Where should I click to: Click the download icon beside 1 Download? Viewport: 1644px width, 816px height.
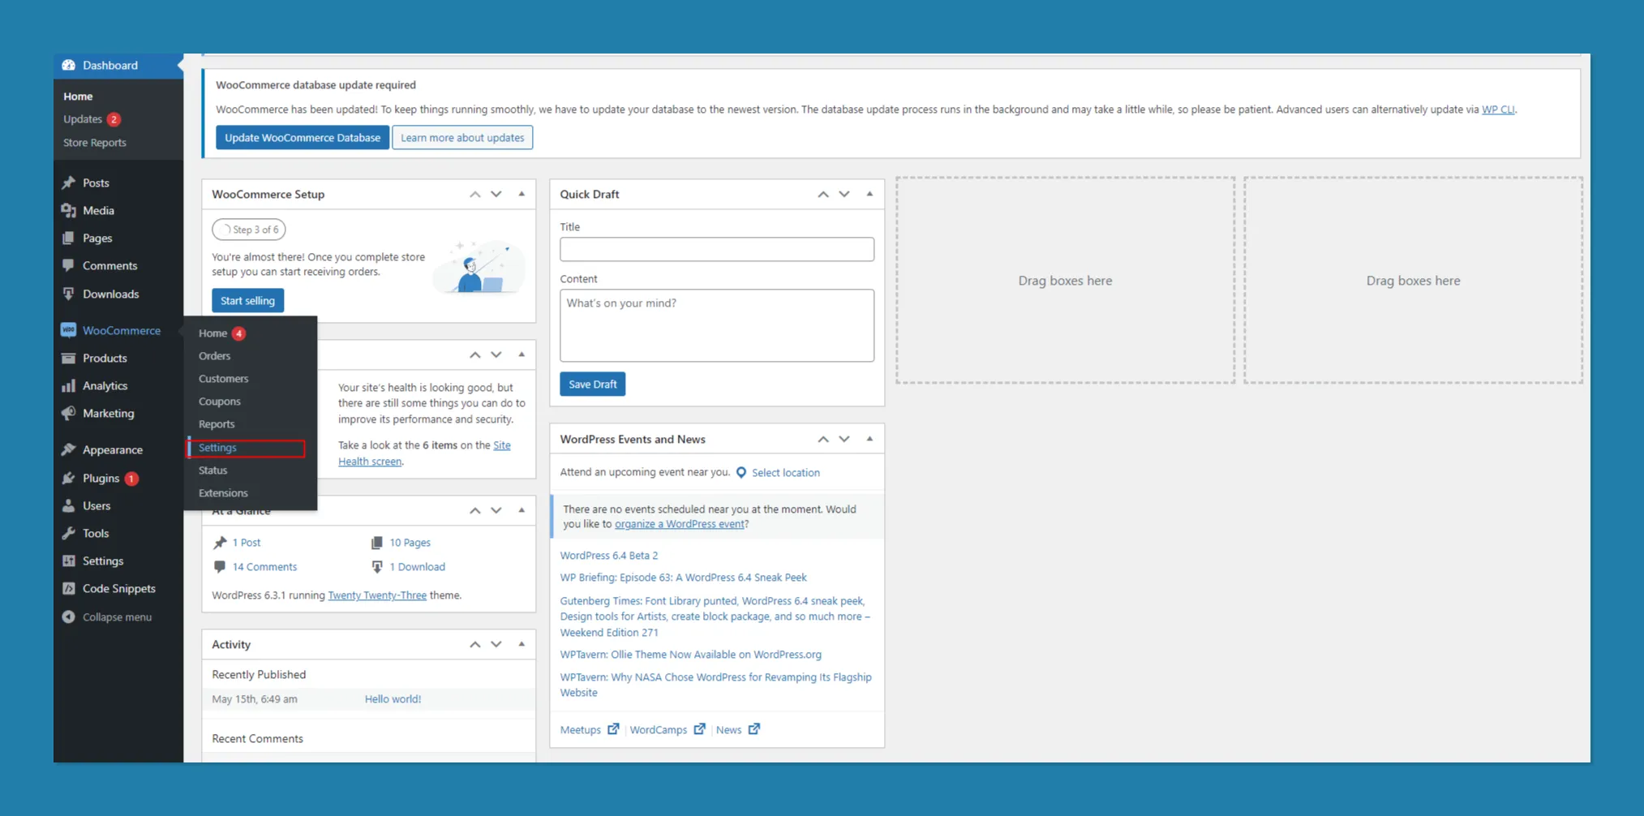pos(377,567)
